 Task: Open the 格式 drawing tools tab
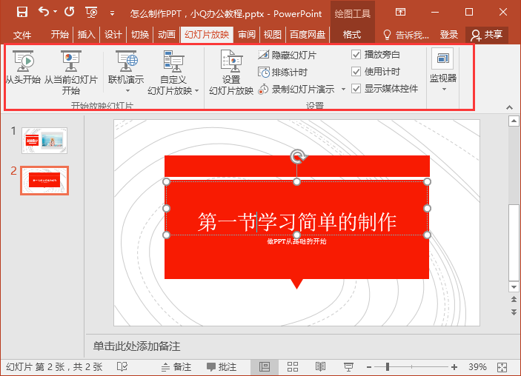click(x=352, y=35)
